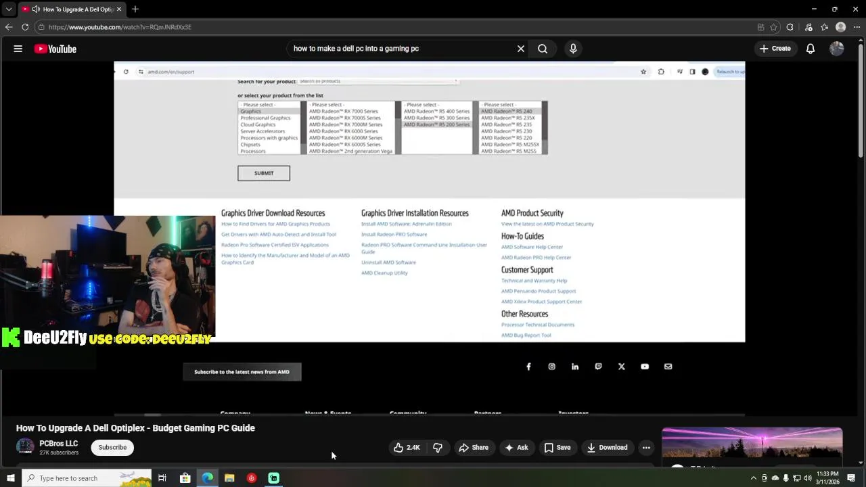The image size is (866, 487).
Task: Open YouTube notifications bell
Action: tap(811, 49)
